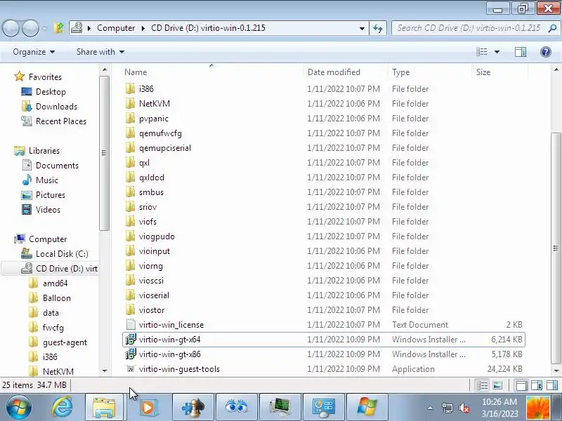
Task: Select the viostor folder icon
Action: [x=131, y=310]
